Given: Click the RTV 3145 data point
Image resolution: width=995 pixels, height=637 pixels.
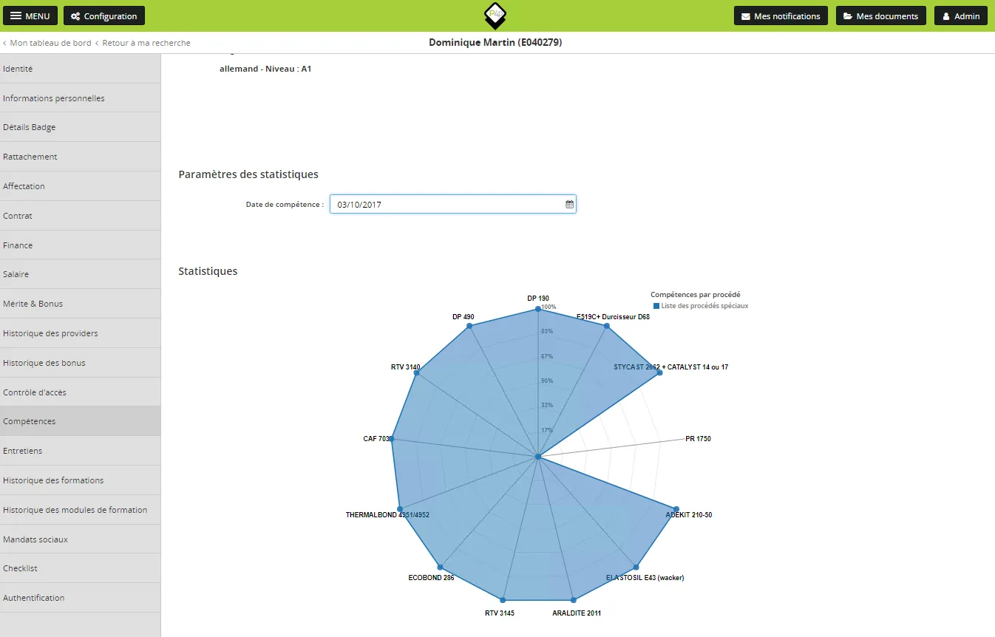Looking at the screenshot, I should tap(503, 600).
